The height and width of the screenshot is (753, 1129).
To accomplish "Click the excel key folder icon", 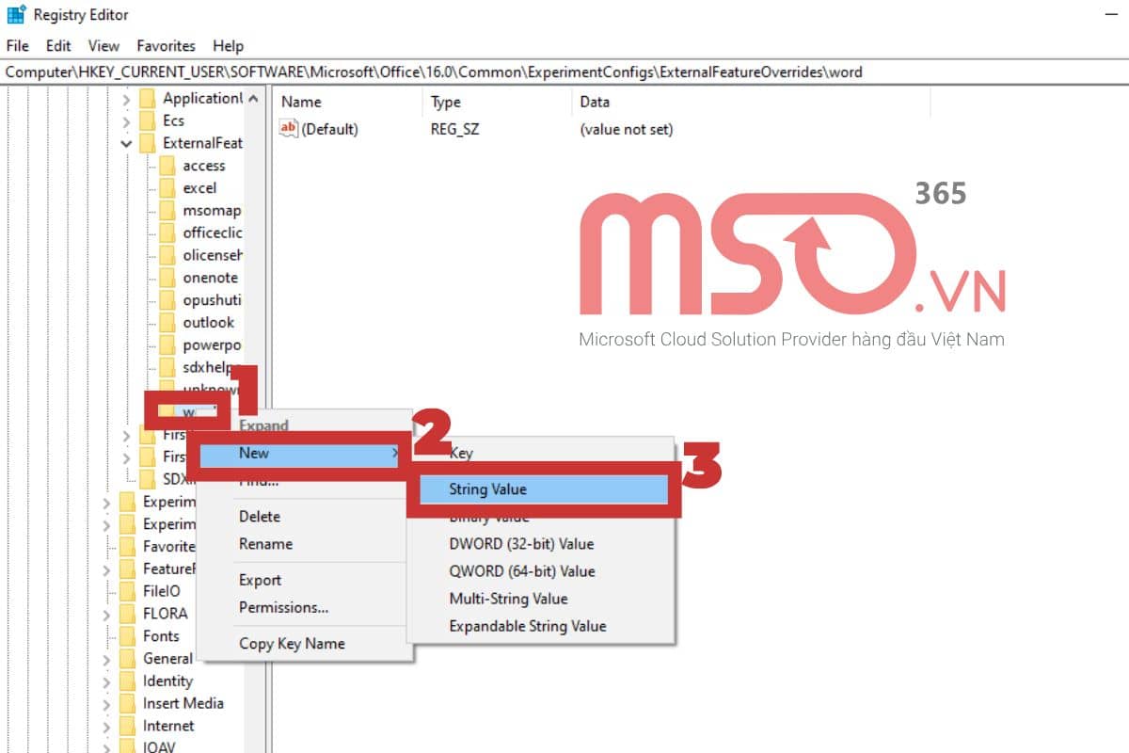I will click(x=167, y=188).
